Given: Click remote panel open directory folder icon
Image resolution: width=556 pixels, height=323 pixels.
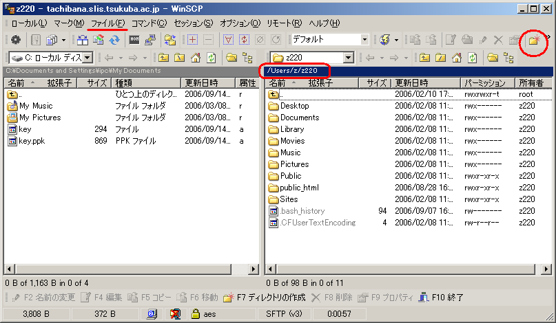Looking at the screenshot, I should tap(493, 57).
